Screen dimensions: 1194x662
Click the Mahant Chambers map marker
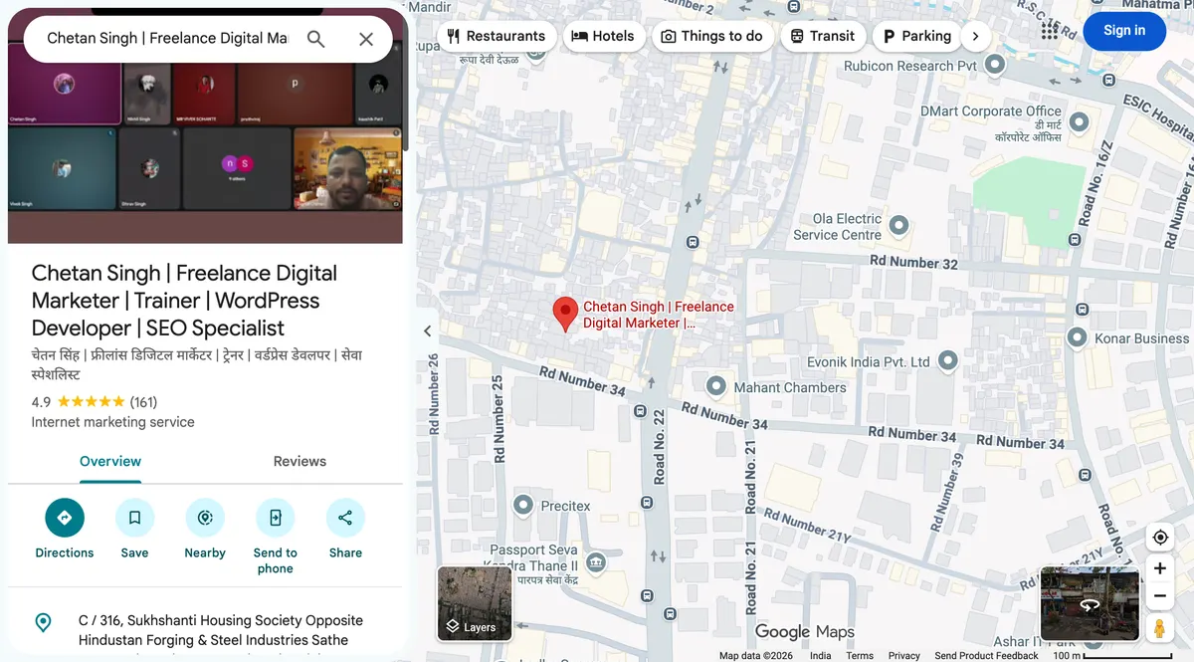pyautogui.click(x=716, y=386)
